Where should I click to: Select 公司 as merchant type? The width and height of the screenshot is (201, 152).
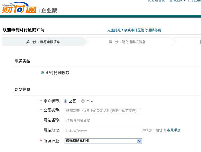(66, 101)
